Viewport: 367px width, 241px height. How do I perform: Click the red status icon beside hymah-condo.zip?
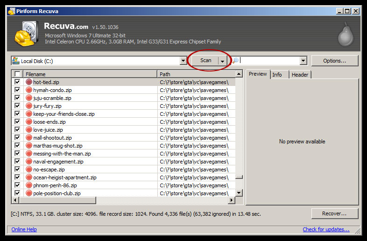click(x=29, y=90)
